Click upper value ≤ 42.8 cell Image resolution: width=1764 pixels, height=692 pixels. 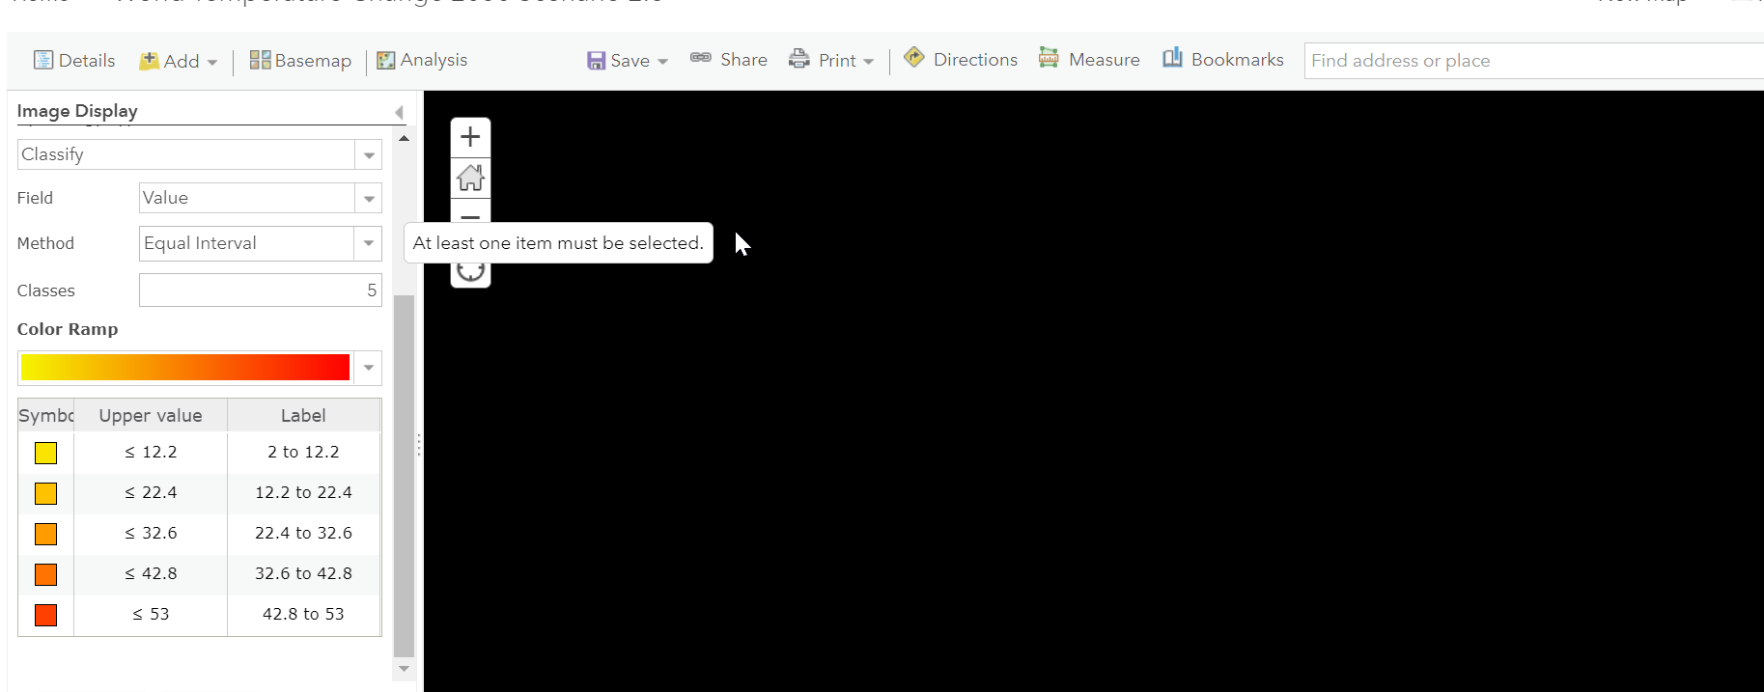pyautogui.click(x=151, y=573)
